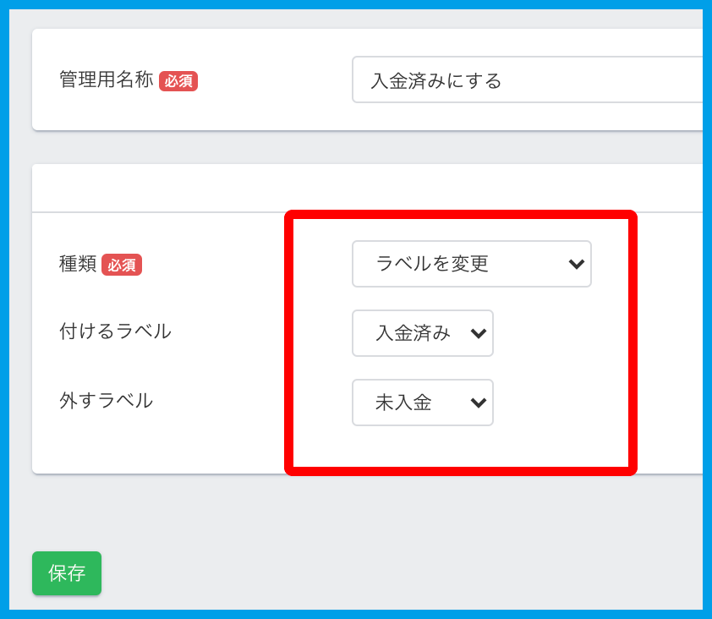712x619 pixels.
Task: Click the 入金済み selected value text
Action: pos(413,333)
